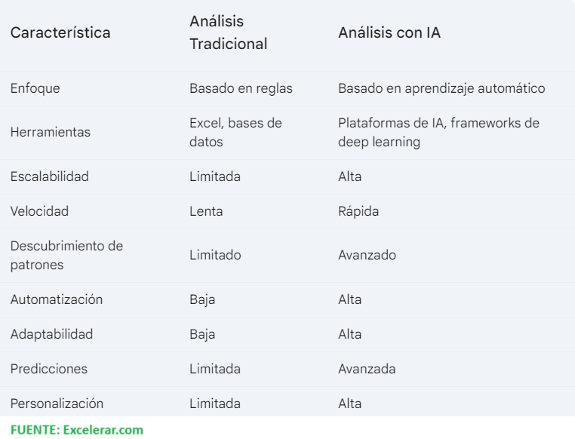This screenshot has height=439, width=575.
Task: Select the Predicciones row label
Action: (x=49, y=369)
